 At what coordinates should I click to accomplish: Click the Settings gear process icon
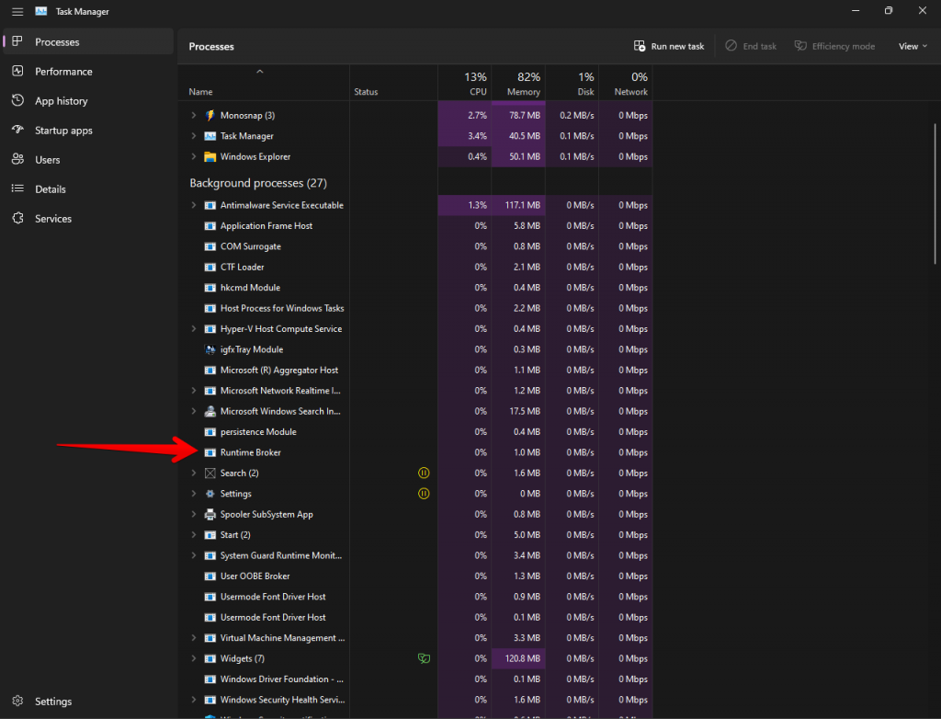(210, 494)
